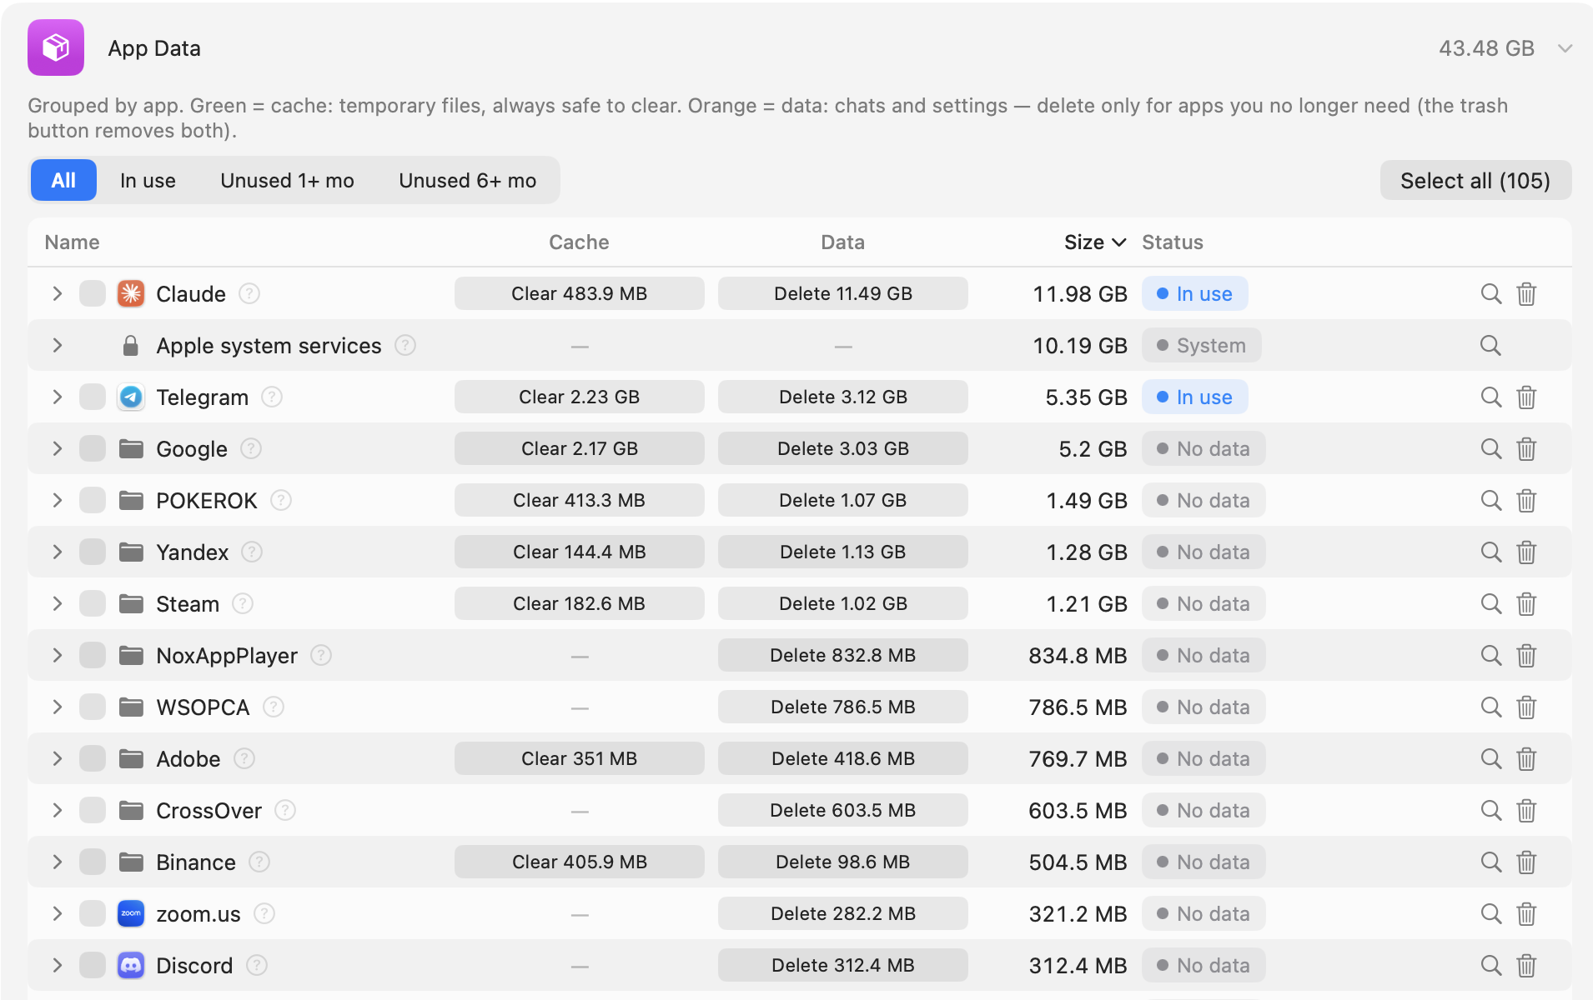Viewport: 1593px width, 1000px height.
Task: Expand the Yandex row
Action: pos(57,552)
